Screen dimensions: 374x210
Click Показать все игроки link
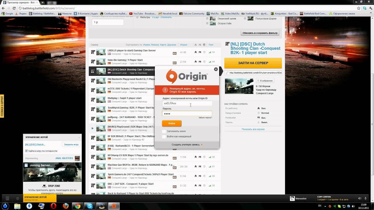253,129
